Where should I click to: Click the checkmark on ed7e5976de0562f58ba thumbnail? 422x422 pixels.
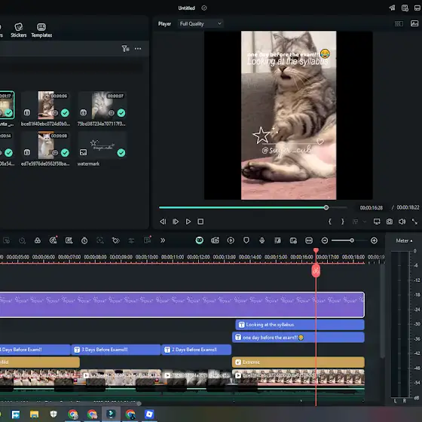pyautogui.click(x=65, y=153)
